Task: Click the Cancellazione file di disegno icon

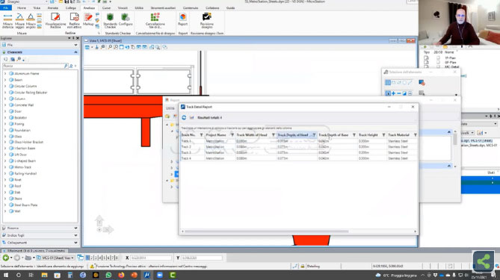Action: tap(155, 21)
